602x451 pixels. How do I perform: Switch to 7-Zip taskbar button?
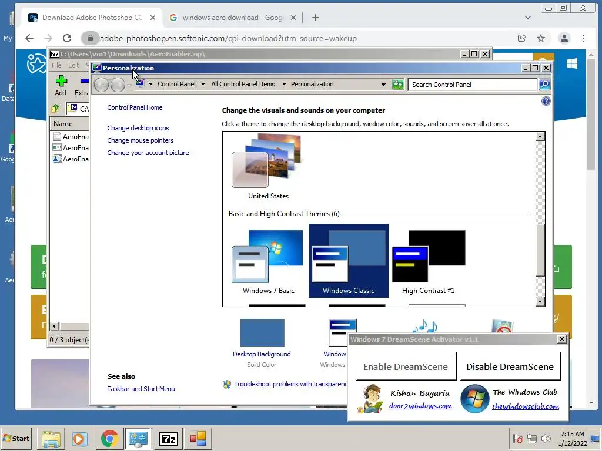tap(169, 438)
